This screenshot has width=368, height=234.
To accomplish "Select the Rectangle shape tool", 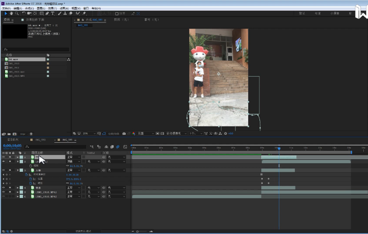I will pyautogui.click(x=42, y=14).
